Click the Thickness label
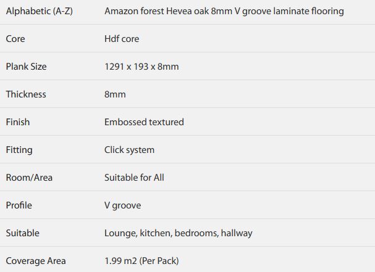The image size is (375, 272). pos(26,94)
